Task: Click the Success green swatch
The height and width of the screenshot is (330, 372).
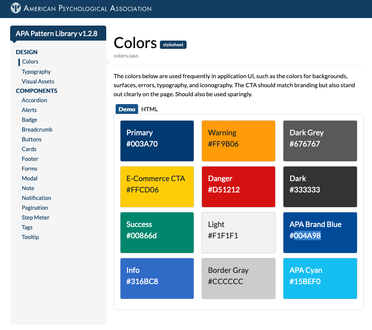Action: pyautogui.click(x=157, y=233)
